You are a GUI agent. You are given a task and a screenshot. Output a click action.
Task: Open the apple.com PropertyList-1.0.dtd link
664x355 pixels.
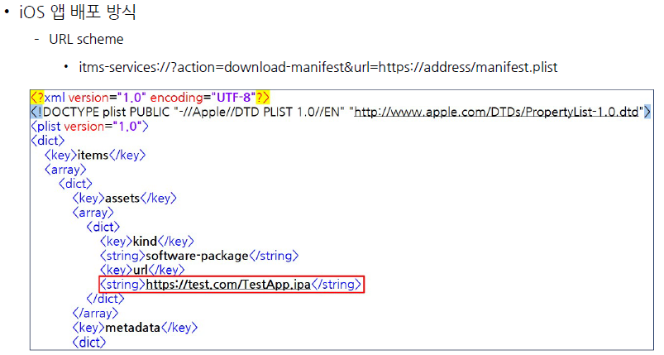point(496,113)
